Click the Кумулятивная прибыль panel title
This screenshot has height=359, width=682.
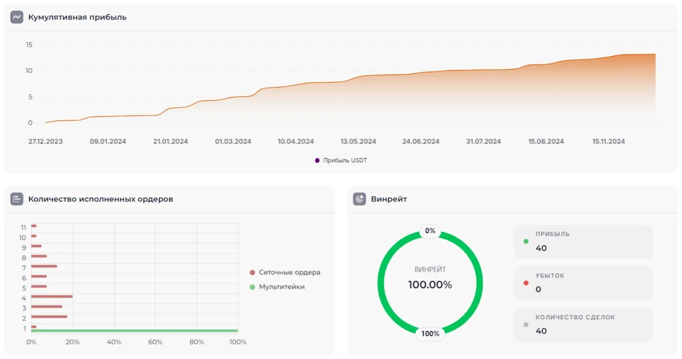77,17
